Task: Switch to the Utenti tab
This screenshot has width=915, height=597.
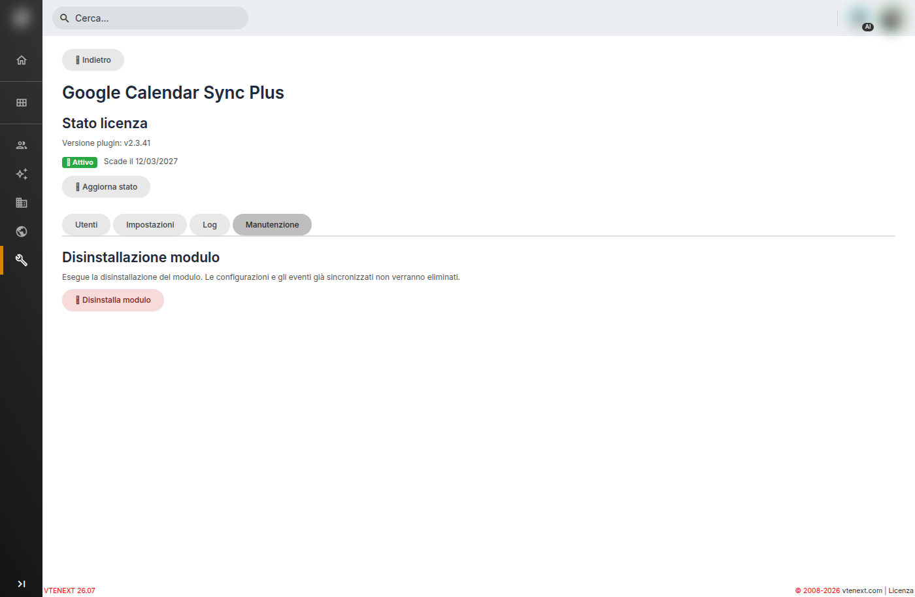Action: coord(86,225)
